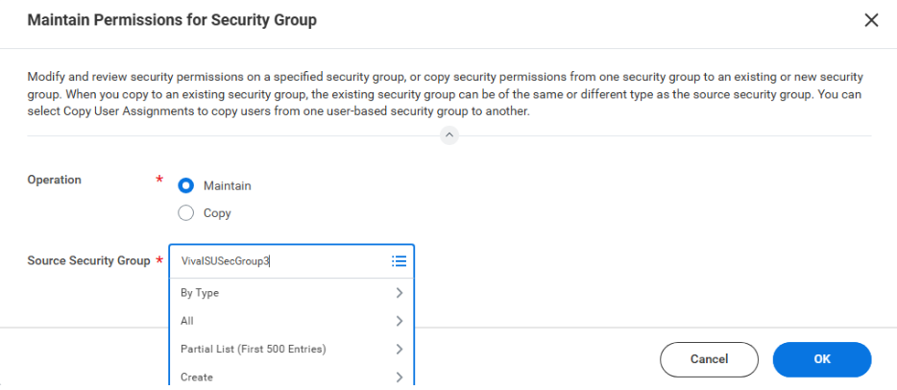
Task: Open Partial List (First 500 Entries)
Action: [292, 349]
